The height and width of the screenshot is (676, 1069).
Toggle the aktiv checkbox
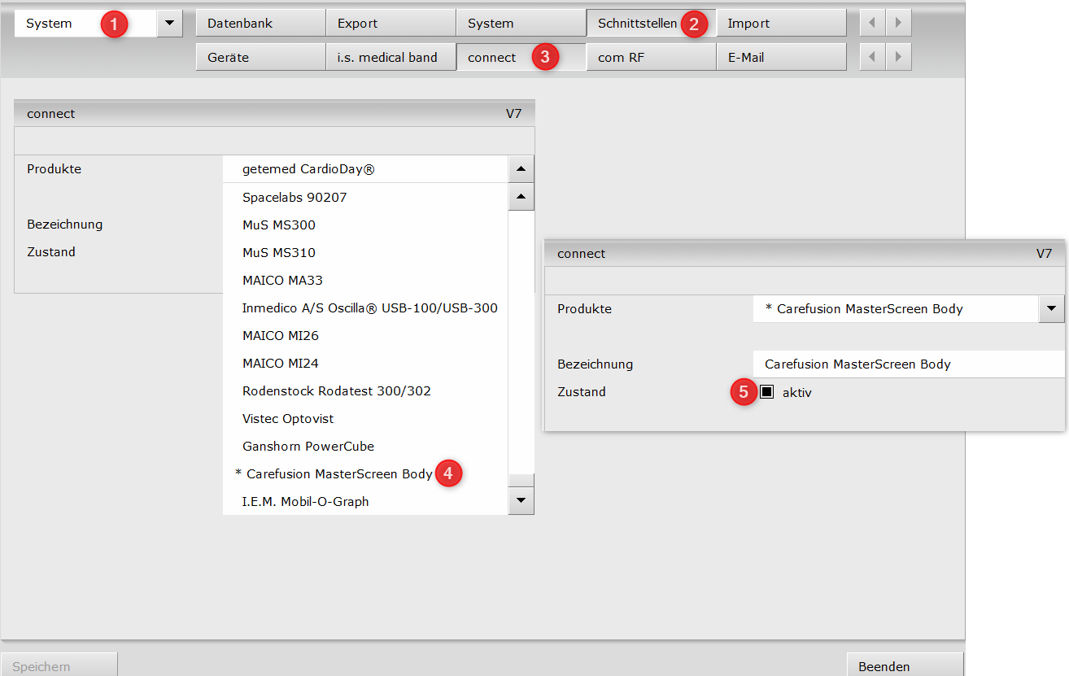pos(766,392)
